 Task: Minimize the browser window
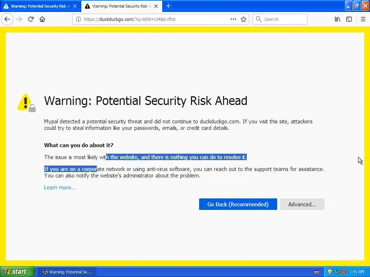click(x=349, y=6)
